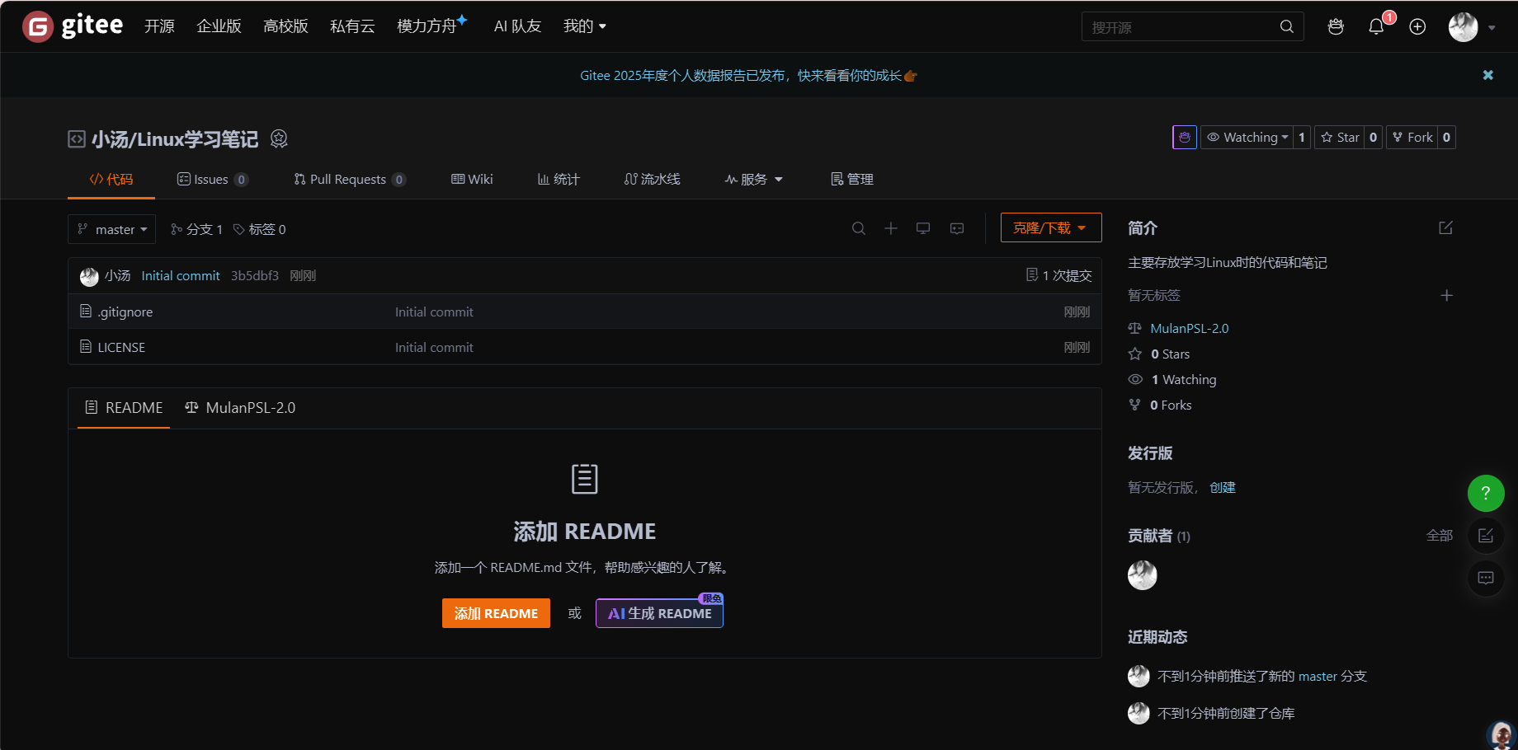Open master branch link in recent activity
Image resolution: width=1518 pixels, height=750 pixels.
point(1318,676)
